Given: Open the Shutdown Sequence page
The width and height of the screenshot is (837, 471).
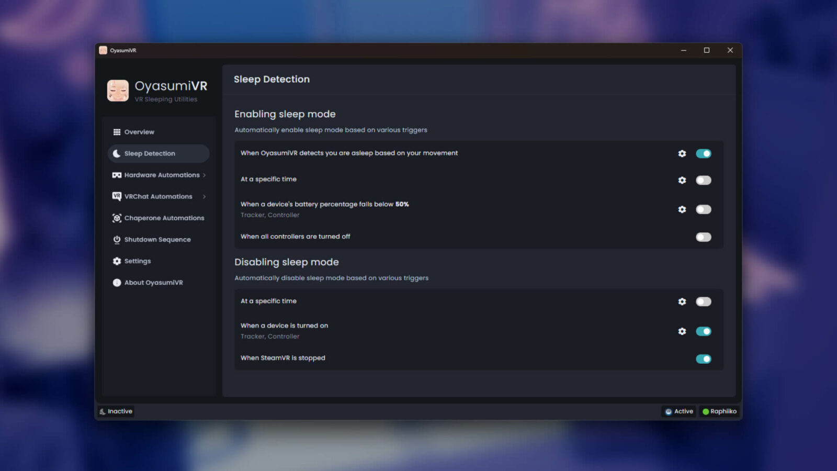Looking at the screenshot, I should pyautogui.click(x=157, y=239).
